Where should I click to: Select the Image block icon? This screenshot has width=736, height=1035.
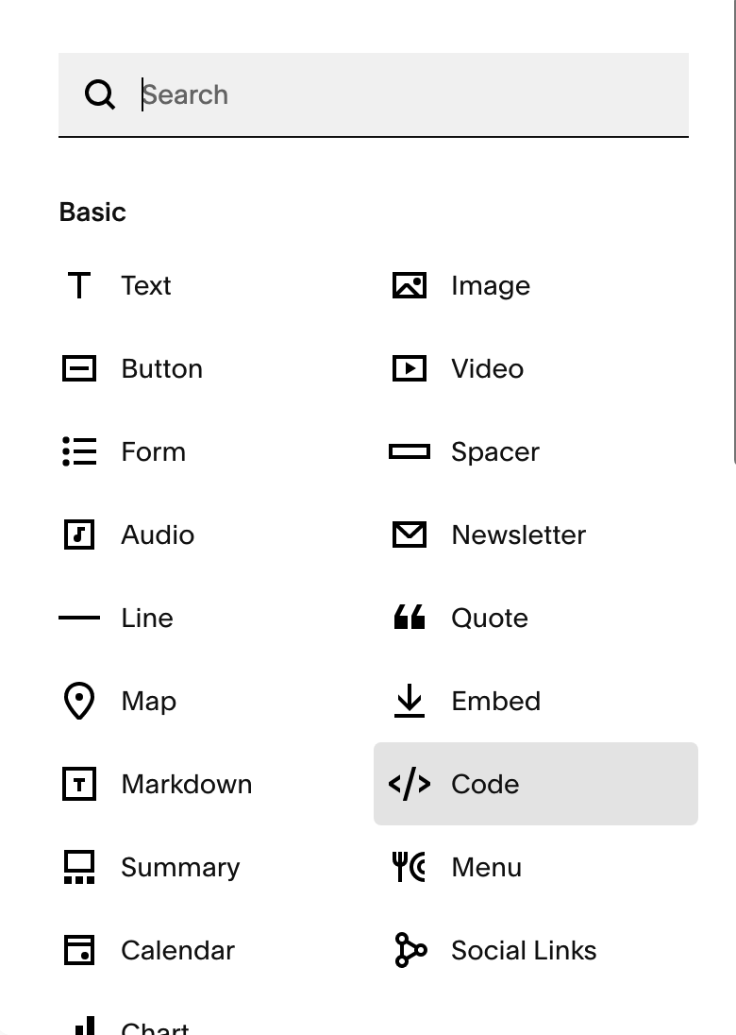point(409,285)
